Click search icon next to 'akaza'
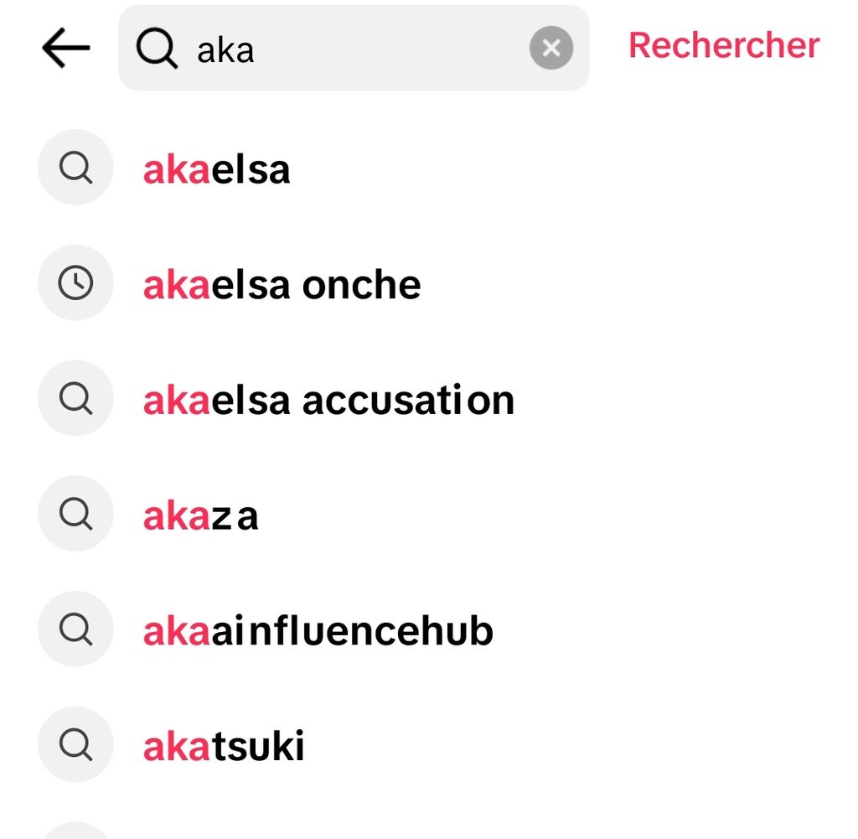 pyautogui.click(x=75, y=514)
